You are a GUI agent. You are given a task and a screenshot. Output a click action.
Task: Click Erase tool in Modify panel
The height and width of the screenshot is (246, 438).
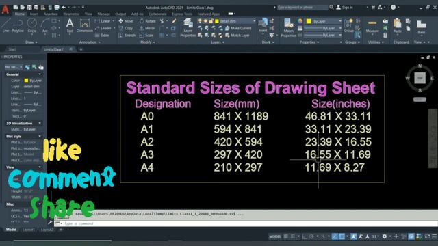(x=174, y=21)
